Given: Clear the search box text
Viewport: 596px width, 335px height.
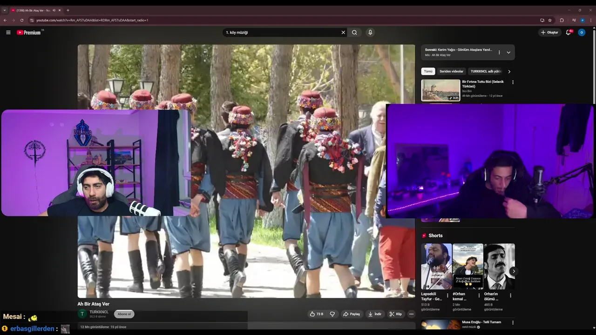Looking at the screenshot, I should coord(343,33).
